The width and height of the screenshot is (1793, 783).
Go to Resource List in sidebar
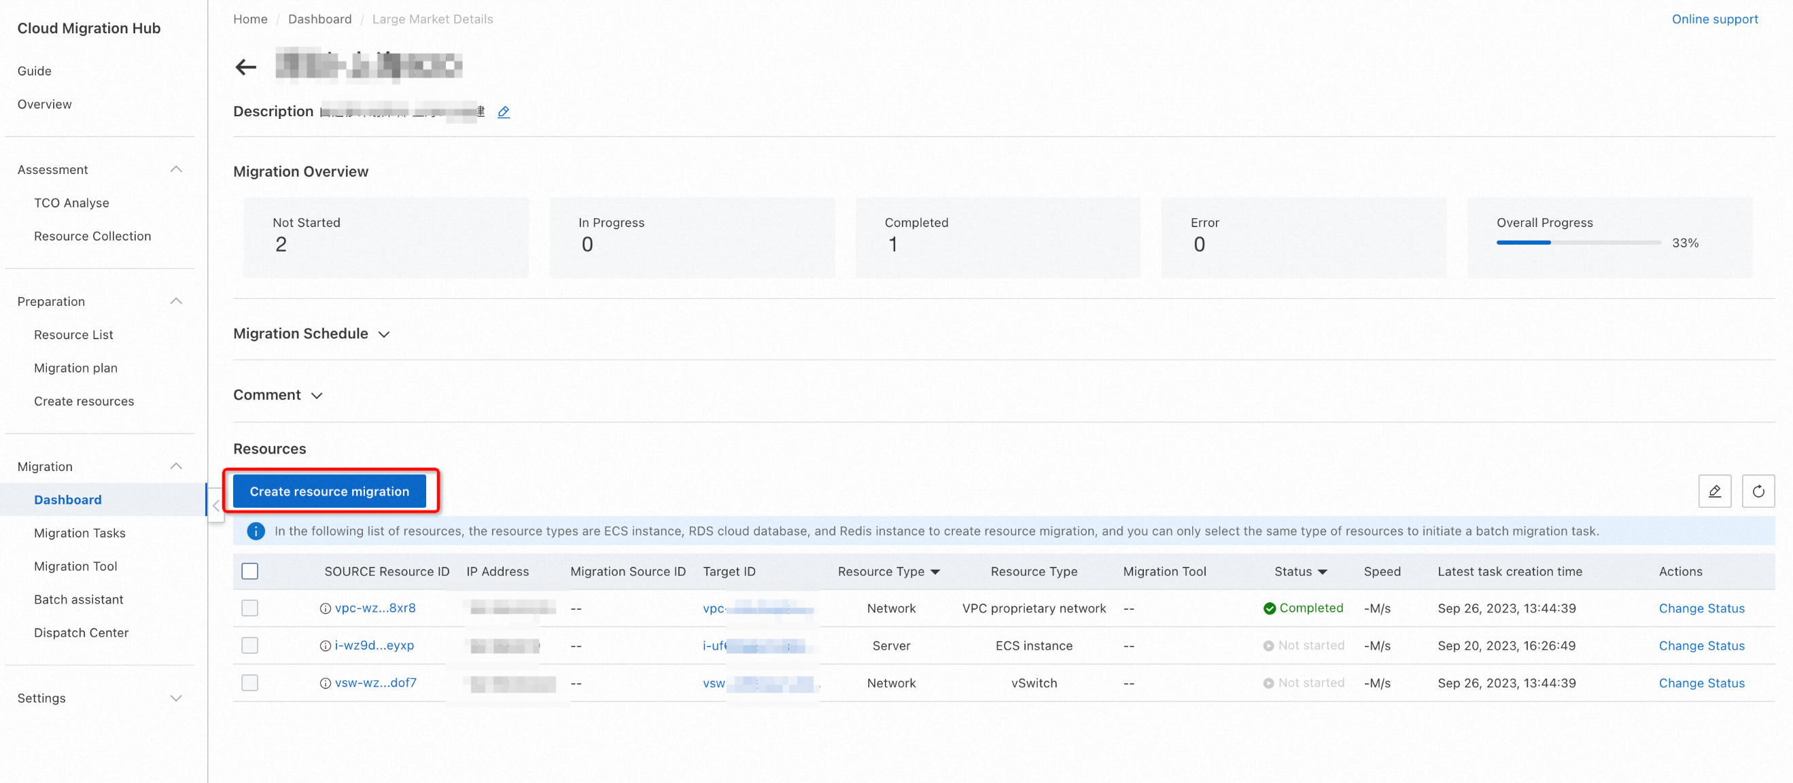(x=73, y=335)
